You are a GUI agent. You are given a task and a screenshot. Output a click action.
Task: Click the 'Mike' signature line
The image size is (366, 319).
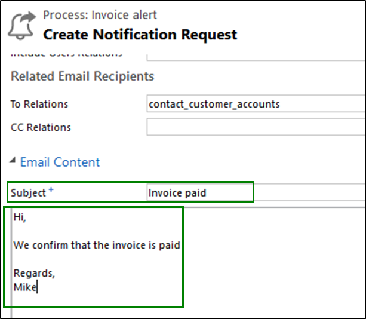click(x=25, y=287)
